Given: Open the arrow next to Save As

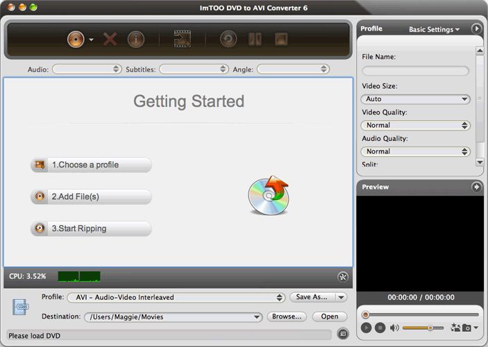Looking at the screenshot, I should tap(341, 297).
